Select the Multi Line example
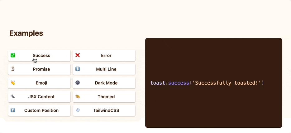The height and width of the screenshot is (133, 291). click(106, 69)
